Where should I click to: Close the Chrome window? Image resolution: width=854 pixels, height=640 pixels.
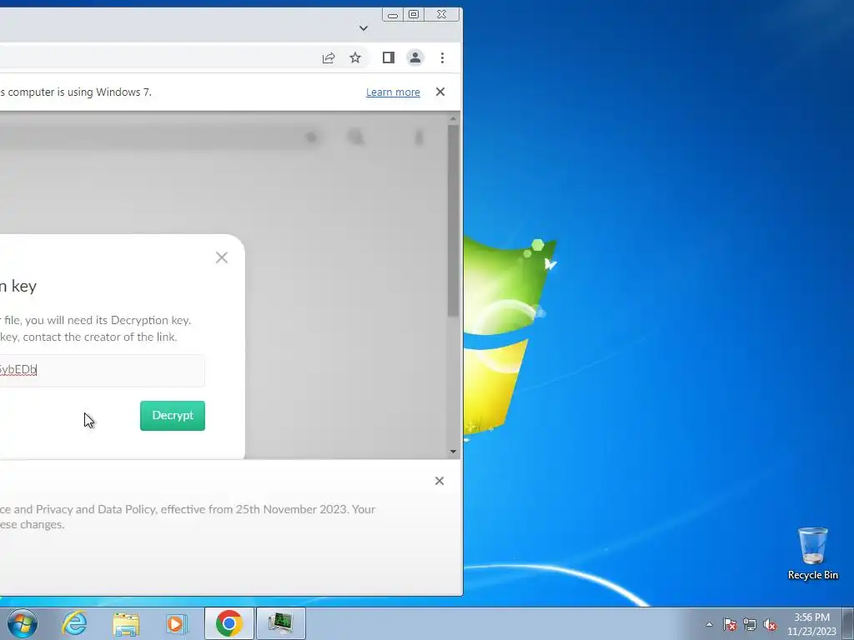coord(442,15)
